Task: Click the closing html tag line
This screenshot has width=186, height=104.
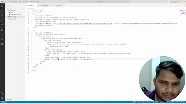Action: pyautogui.click(x=34, y=70)
